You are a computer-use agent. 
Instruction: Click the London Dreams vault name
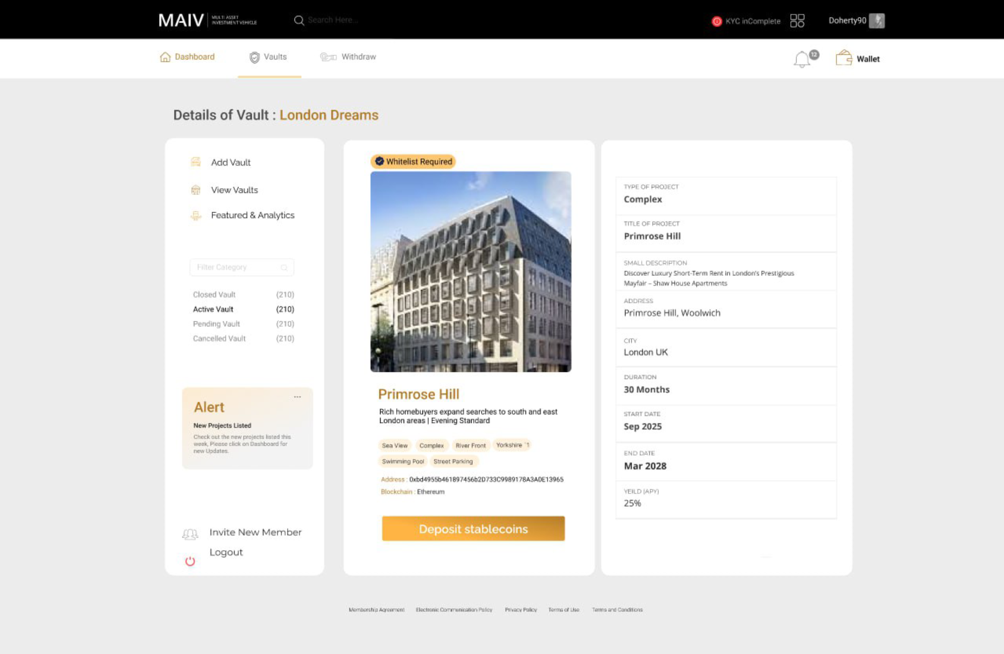(329, 115)
